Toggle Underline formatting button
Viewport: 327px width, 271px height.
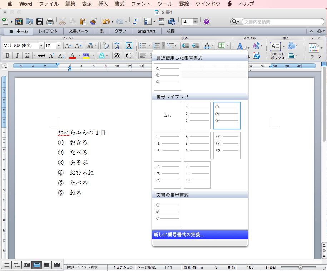pyautogui.click(x=27, y=55)
